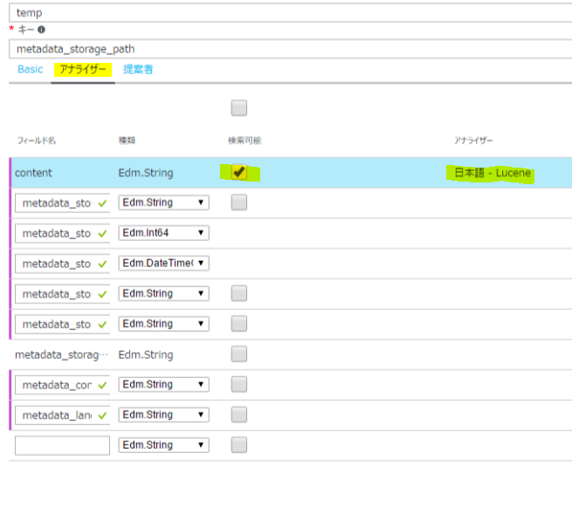The image size is (572, 508).
Task: Click the アナライザー column header
Action: [473, 141]
